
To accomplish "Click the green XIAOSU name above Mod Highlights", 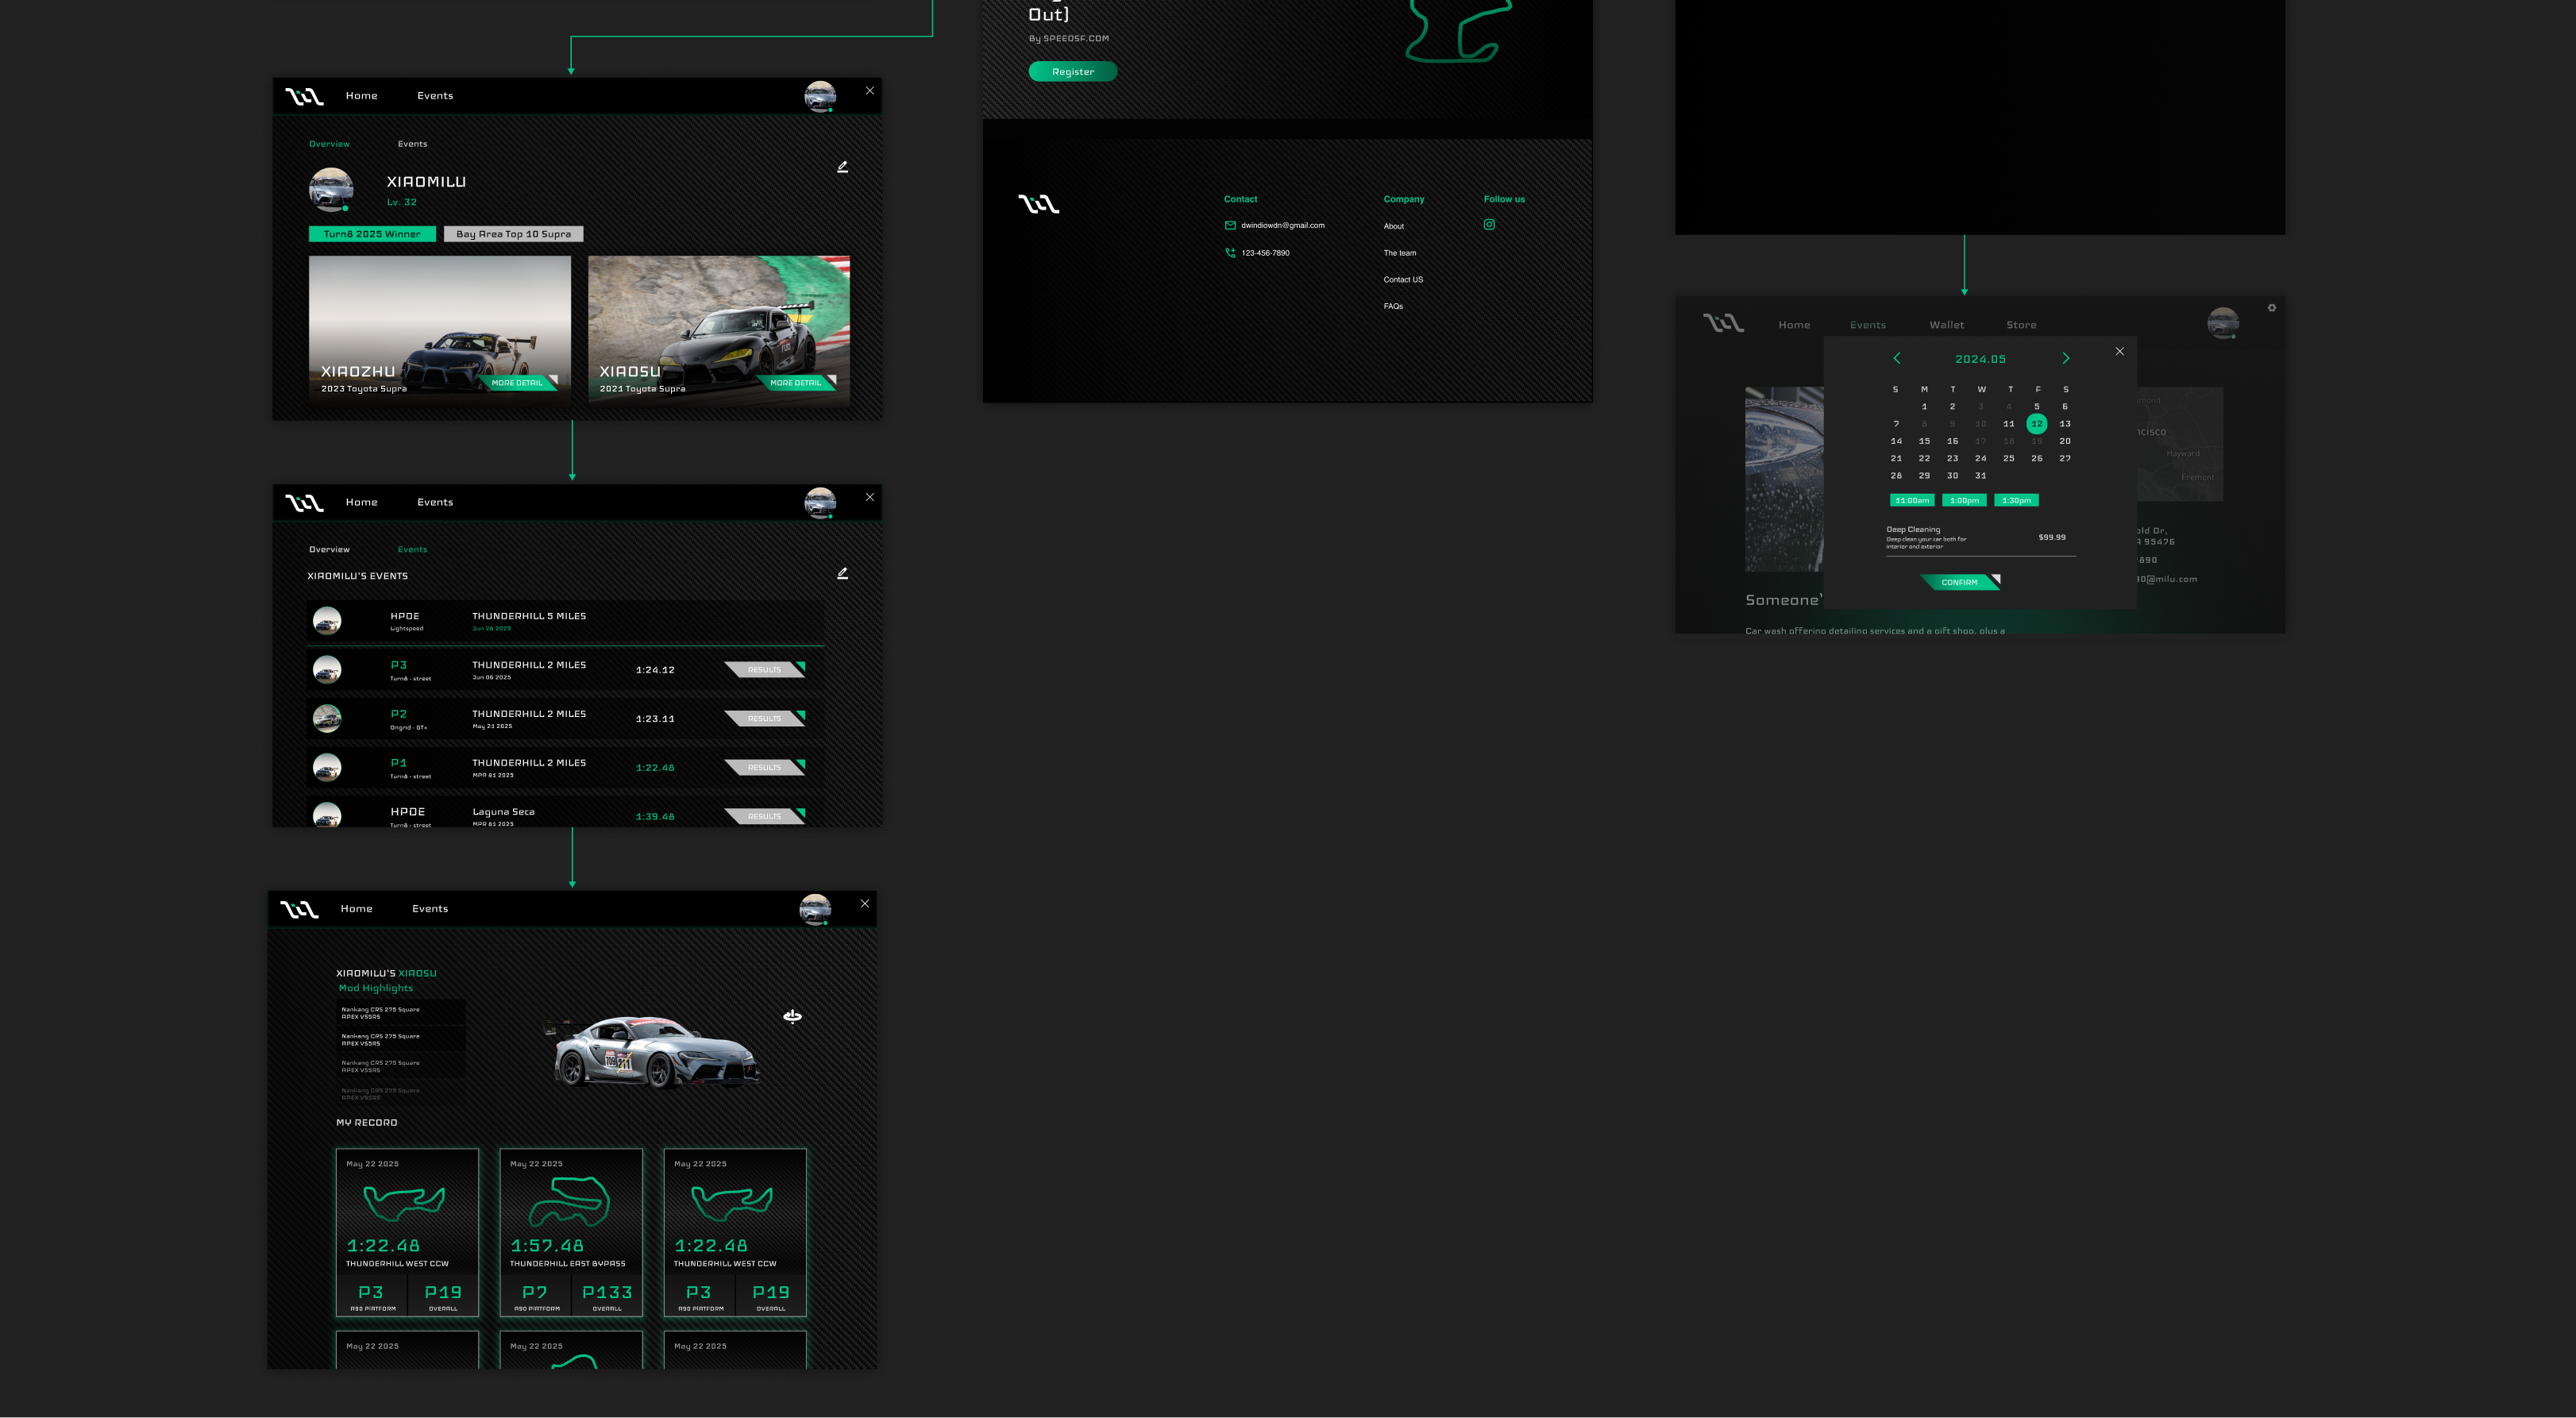I will 417,973.
